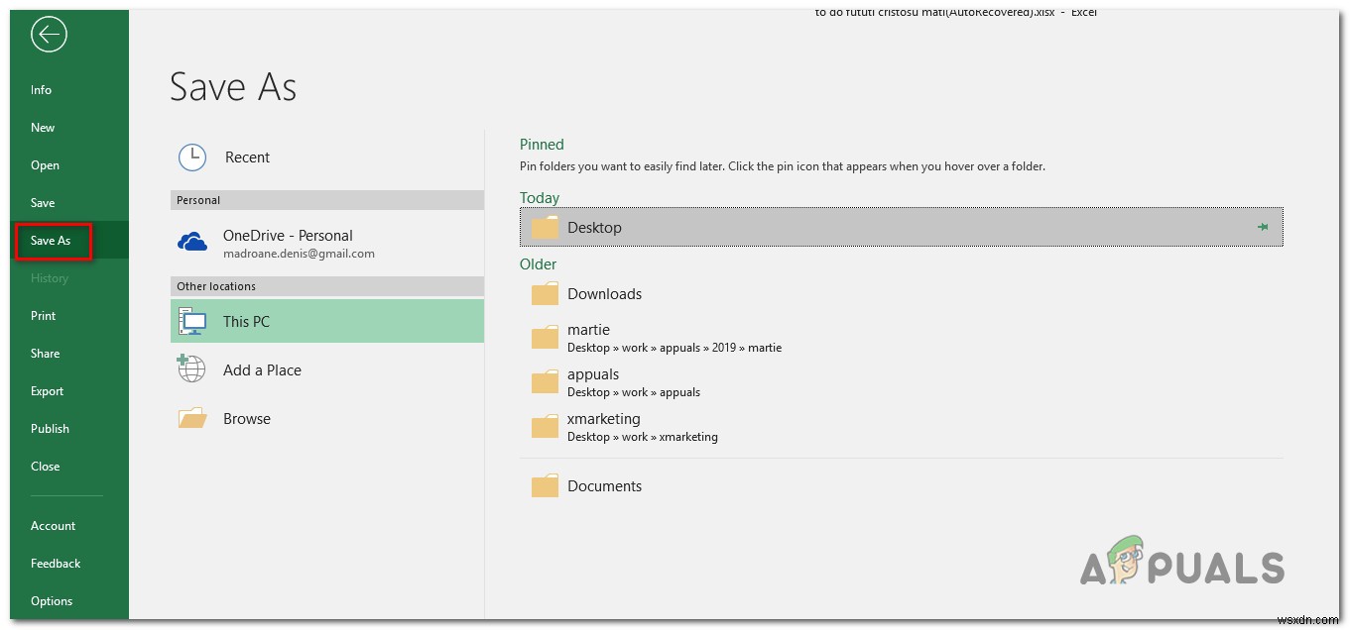Open Excel Options
The width and height of the screenshot is (1350, 630).
click(x=52, y=601)
